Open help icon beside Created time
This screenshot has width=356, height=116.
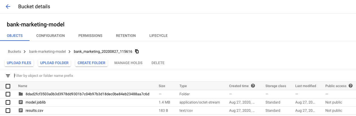[x=253, y=86]
